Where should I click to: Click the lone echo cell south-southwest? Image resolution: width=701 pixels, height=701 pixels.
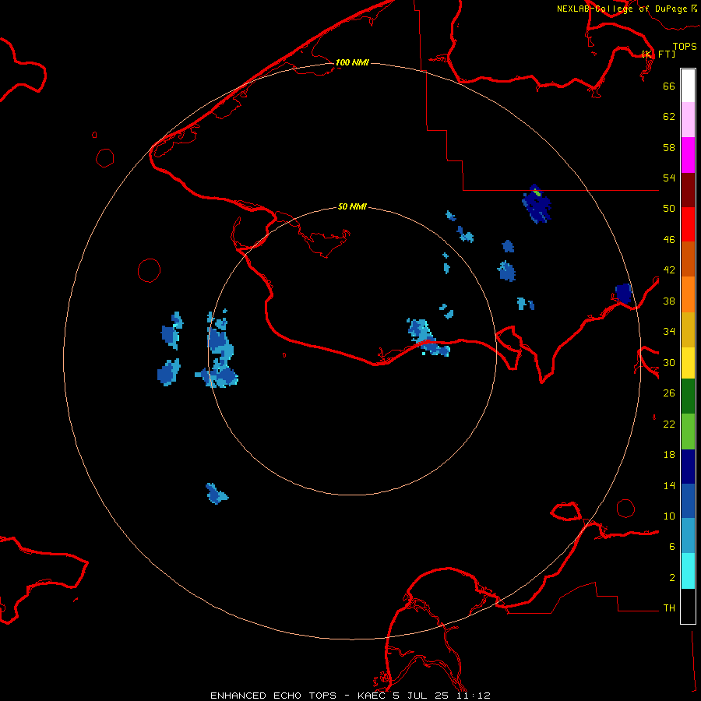[217, 494]
